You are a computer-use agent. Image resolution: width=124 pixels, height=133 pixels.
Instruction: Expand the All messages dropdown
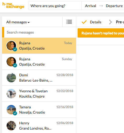[18, 22]
